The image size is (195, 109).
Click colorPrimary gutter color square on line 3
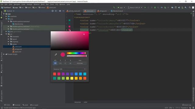click(x=69, y=20)
